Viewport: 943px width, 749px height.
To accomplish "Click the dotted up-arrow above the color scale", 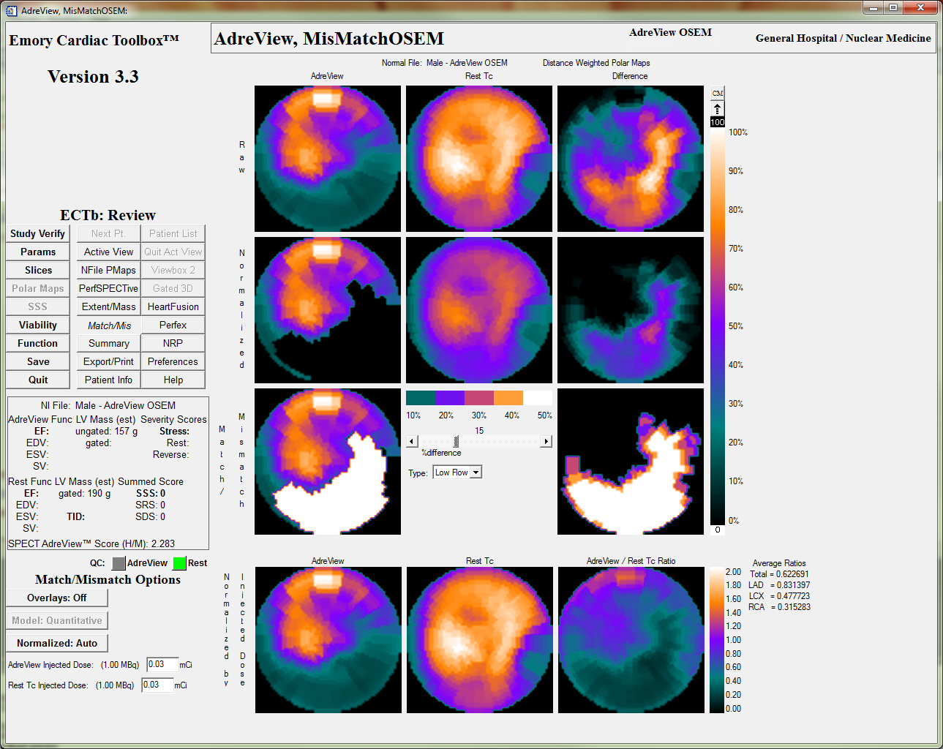I will coord(718,109).
